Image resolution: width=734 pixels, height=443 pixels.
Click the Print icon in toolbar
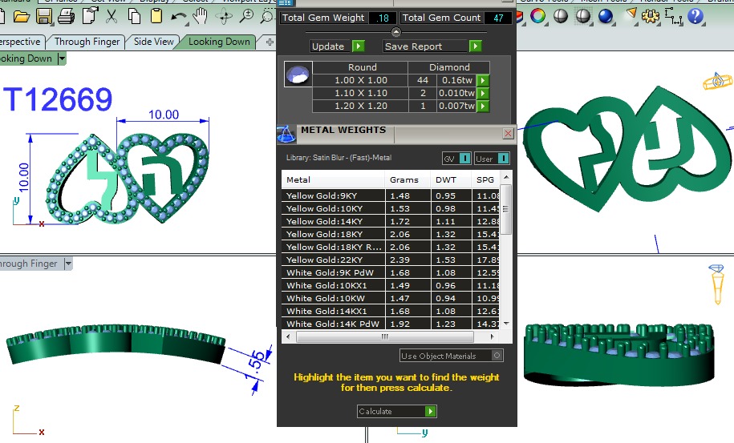(x=67, y=16)
